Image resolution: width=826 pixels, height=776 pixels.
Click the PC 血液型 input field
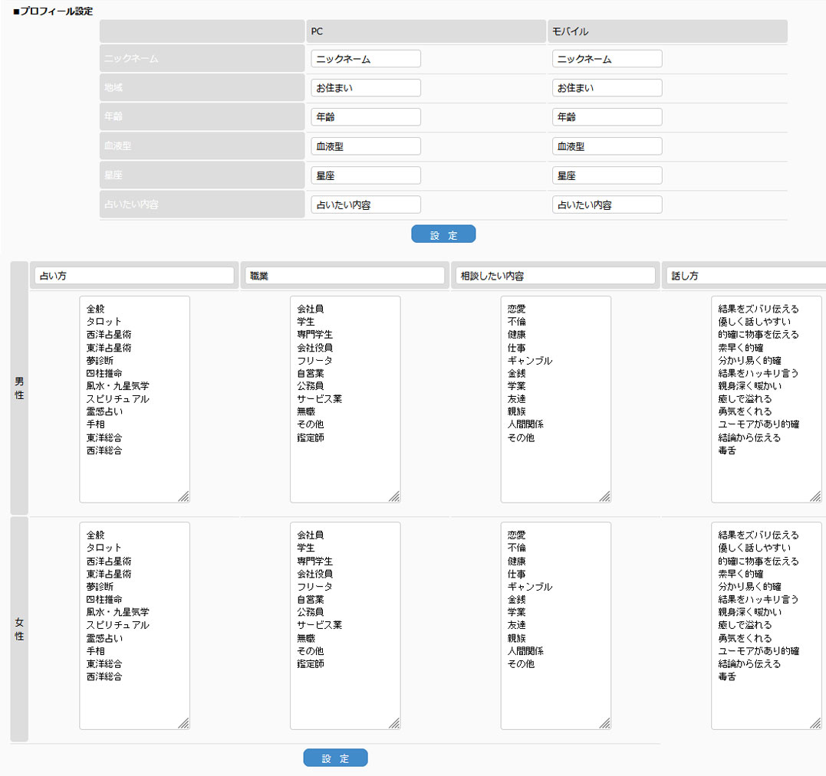(x=365, y=146)
